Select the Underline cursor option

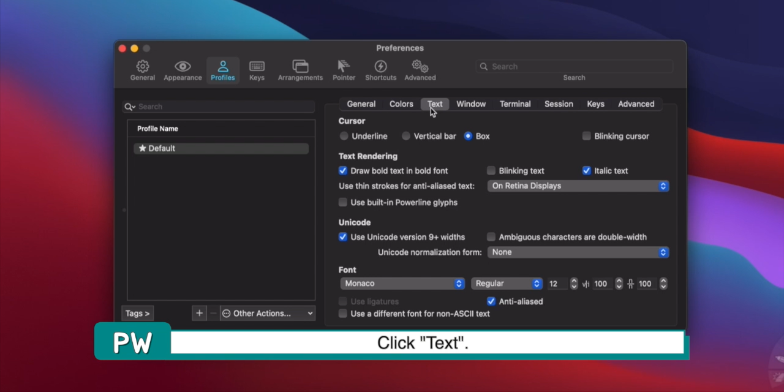pos(344,136)
